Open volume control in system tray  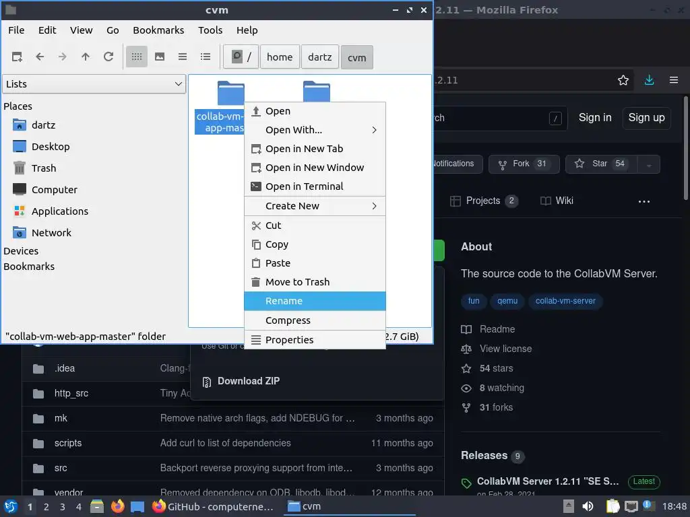pyautogui.click(x=588, y=506)
